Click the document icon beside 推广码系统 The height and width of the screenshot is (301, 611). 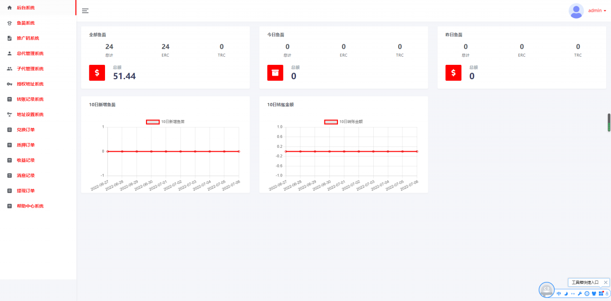[10, 38]
